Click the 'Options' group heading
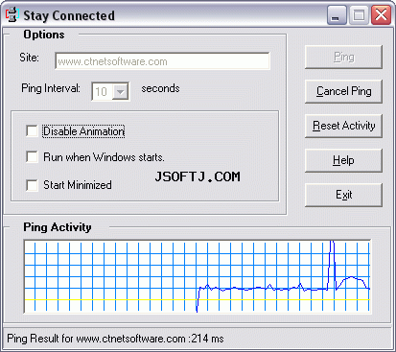The height and width of the screenshot is (352, 396). point(44,35)
